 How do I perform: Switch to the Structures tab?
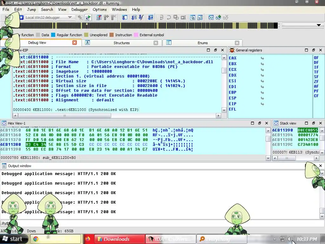point(122,43)
